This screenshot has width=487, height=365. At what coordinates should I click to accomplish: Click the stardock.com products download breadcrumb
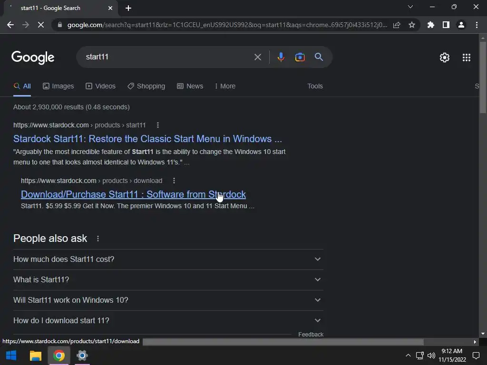[92, 181]
